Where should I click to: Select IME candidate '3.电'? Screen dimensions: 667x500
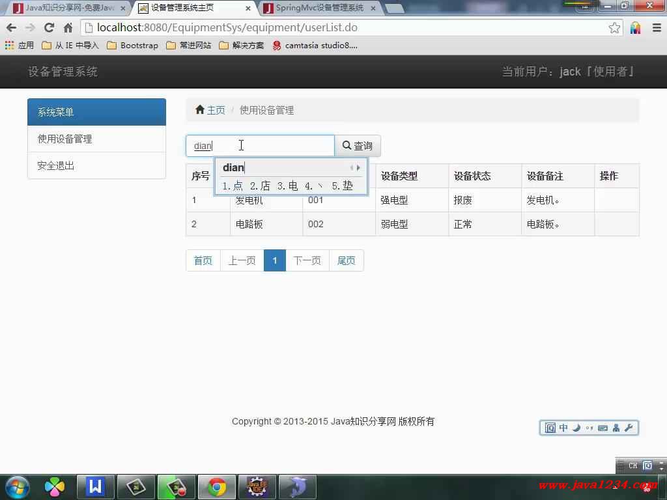click(287, 186)
